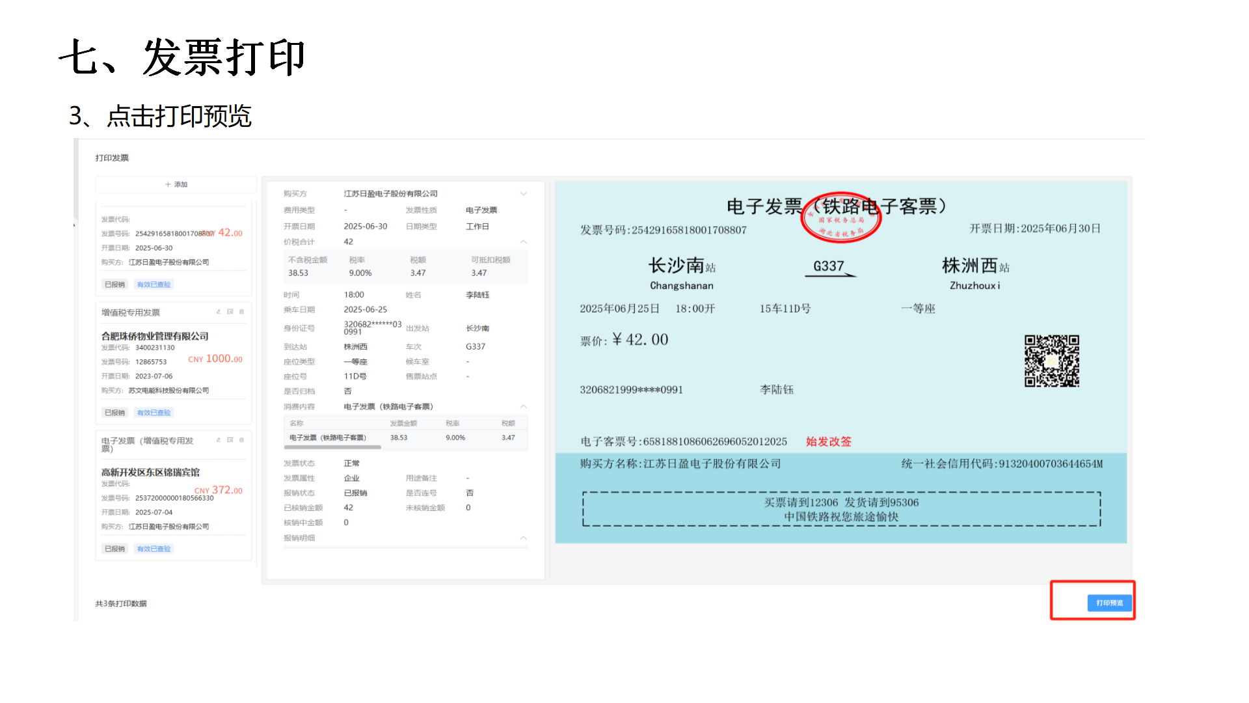Click the 添加 add invoice button
Image resolution: width=1249 pixels, height=703 pixels.
tap(176, 185)
